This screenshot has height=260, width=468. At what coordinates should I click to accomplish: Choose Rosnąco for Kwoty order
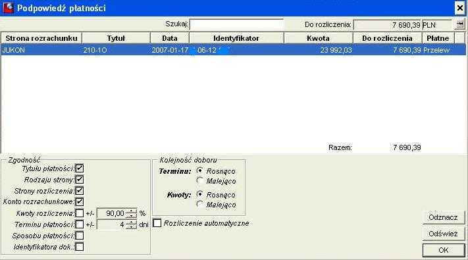point(200,194)
